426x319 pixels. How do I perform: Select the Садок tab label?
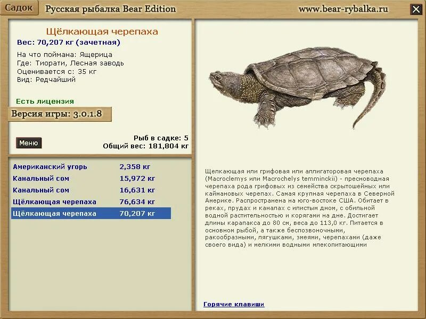click(19, 7)
